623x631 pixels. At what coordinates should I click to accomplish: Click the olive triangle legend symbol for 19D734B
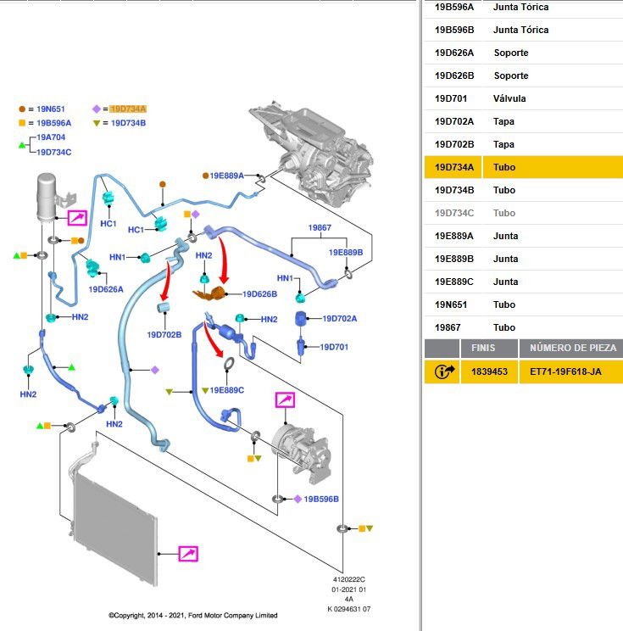[96, 123]
